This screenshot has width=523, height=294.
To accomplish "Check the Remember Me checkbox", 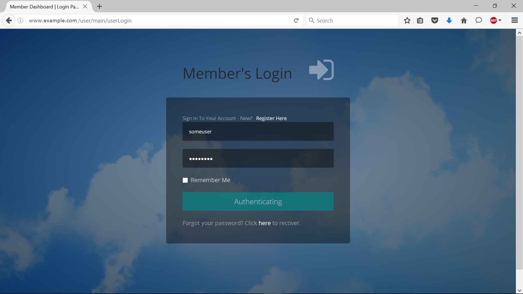I will click(185, 180).
